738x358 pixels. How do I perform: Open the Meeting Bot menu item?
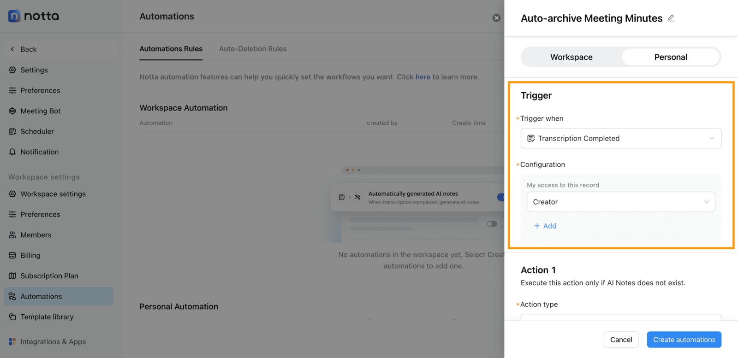pos(59,111)
